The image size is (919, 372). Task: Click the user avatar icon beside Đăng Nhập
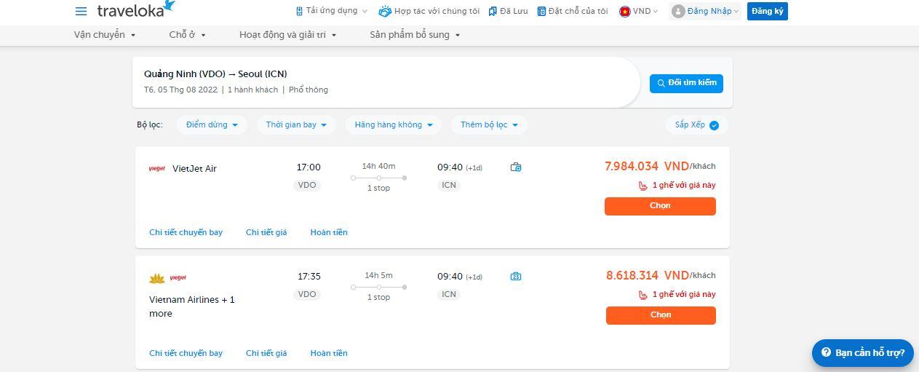click(678, 11)
